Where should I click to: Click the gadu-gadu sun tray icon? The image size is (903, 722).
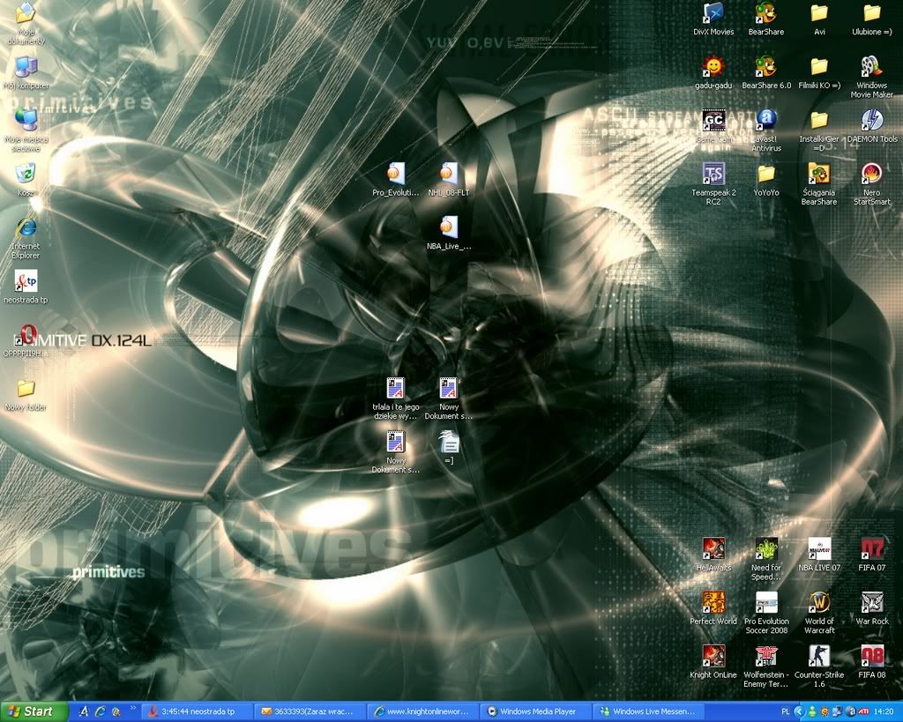(825, 712)
